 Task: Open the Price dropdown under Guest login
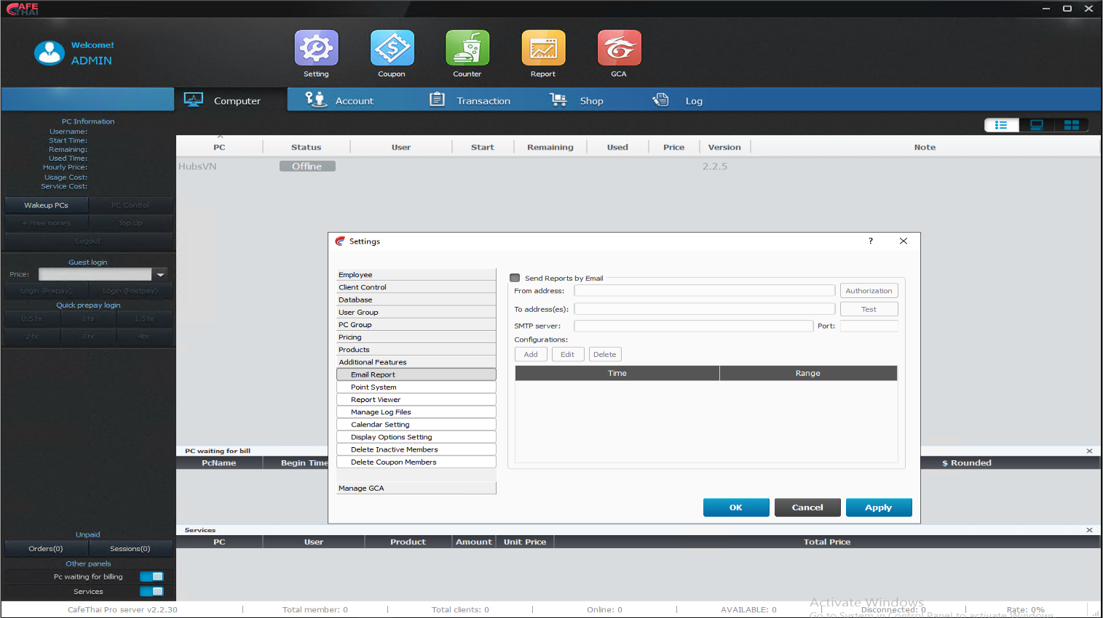click(x=160, y=274)
